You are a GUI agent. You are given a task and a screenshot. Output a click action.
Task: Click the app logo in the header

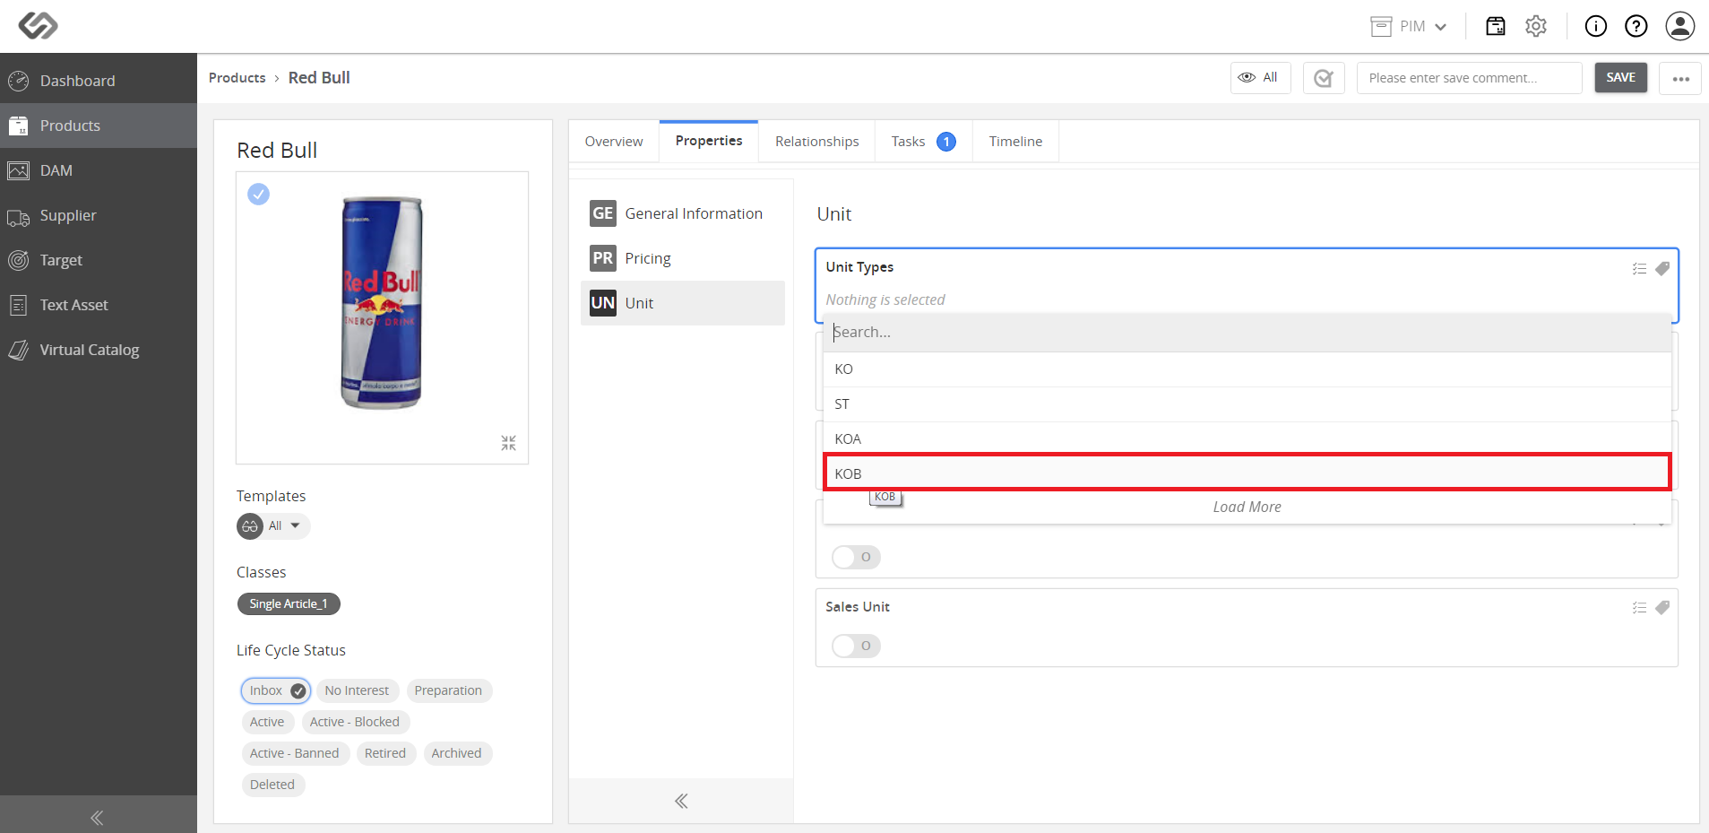tap(39, 26)
